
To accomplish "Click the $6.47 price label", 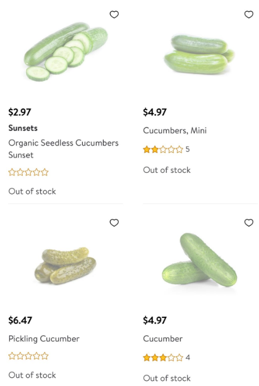I will pos(20,321).
